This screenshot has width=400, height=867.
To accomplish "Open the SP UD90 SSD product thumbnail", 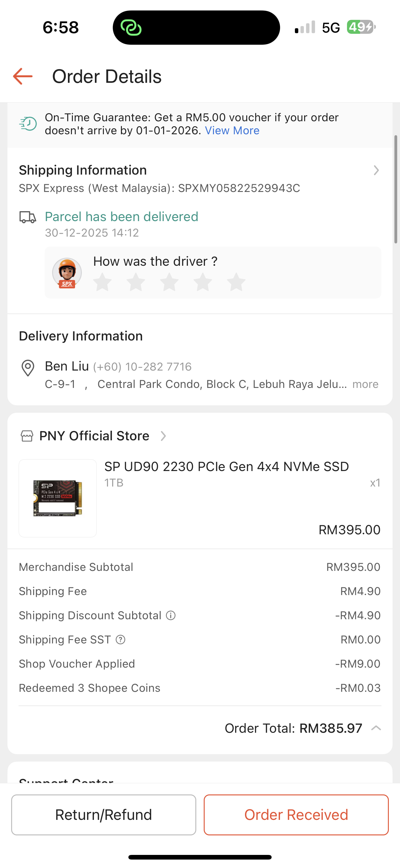I will [x=58, y=498].
